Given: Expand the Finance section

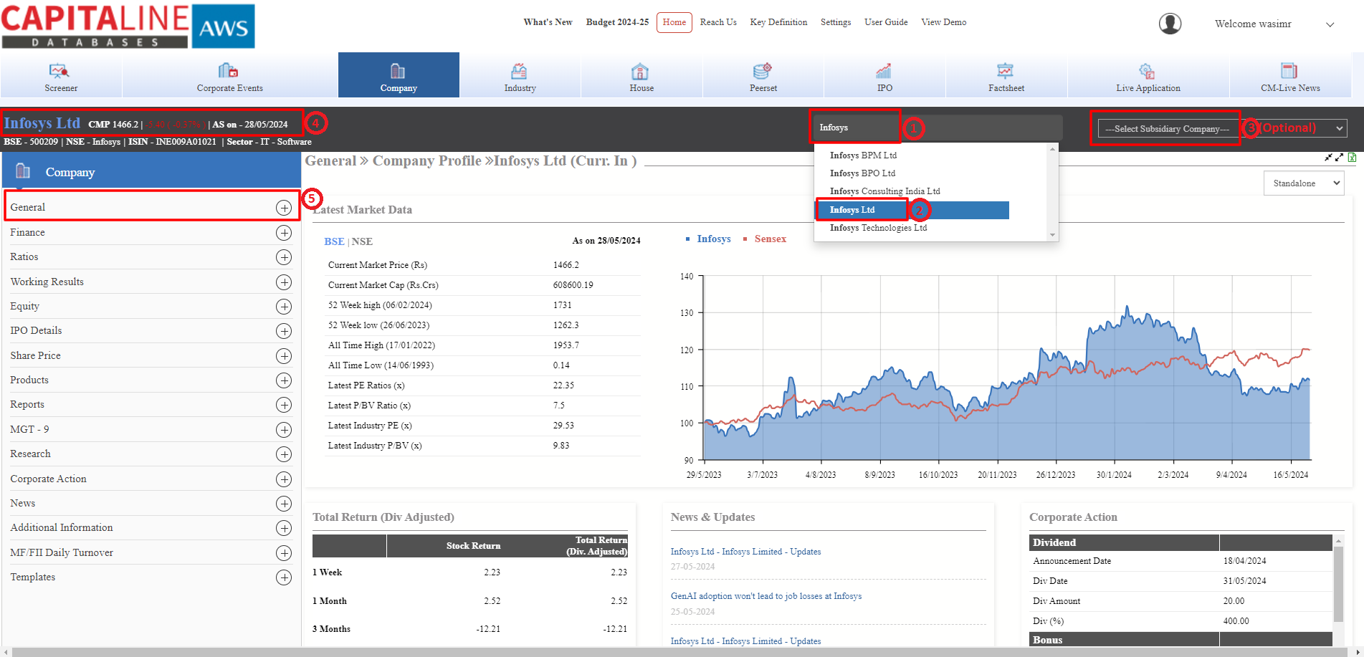Looking at the screenshot, I should pyautogui.click(x=284, y=233).
